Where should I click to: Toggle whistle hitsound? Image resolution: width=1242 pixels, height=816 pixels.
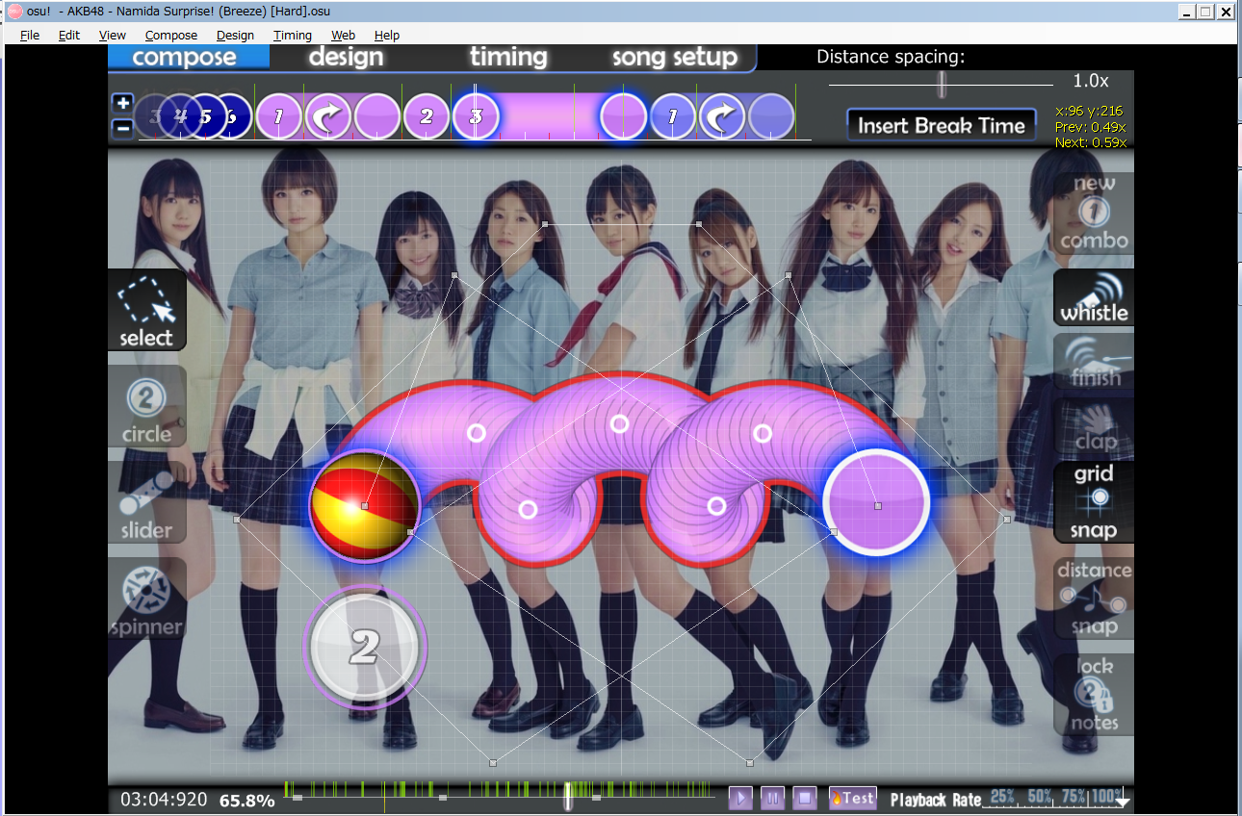point(1094,297)
